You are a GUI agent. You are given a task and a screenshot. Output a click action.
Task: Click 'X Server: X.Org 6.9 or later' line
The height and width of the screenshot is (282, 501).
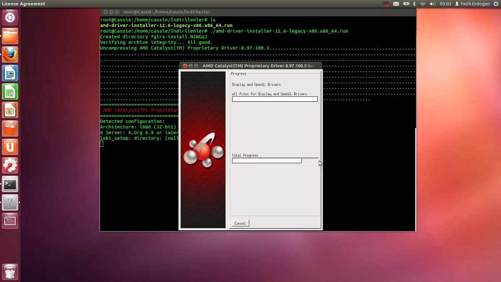(x=139, y=133)
